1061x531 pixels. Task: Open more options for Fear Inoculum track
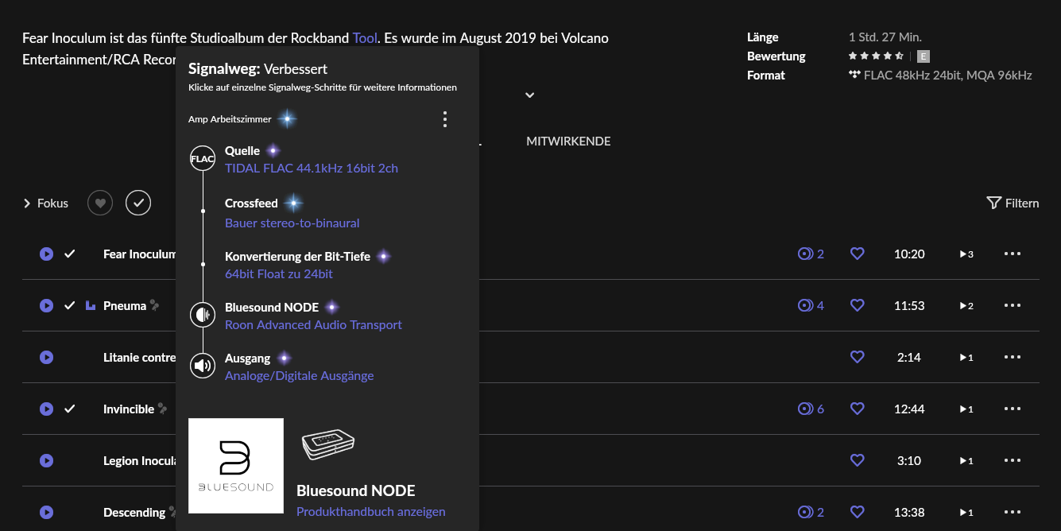(1012, 254)
